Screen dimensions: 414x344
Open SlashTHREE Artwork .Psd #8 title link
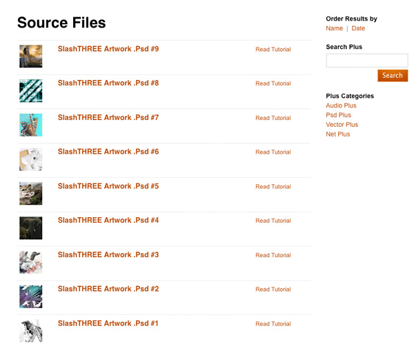[x=108, y=83]
